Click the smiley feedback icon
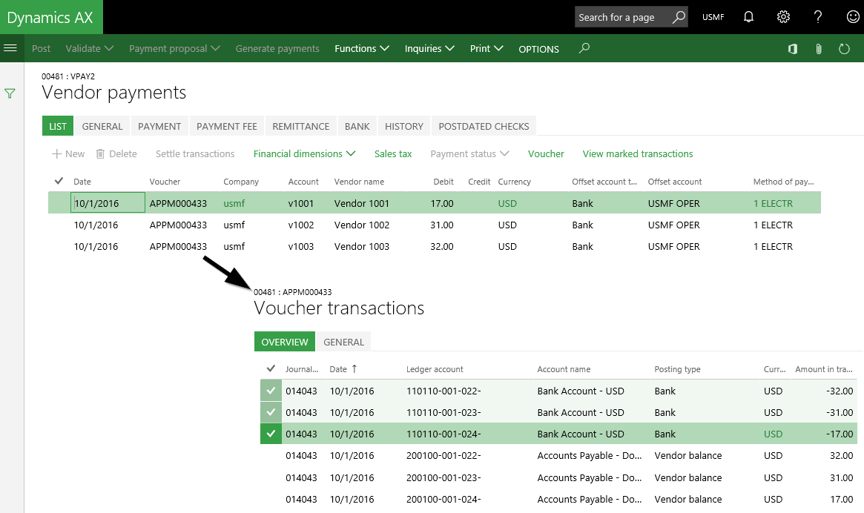Image resolution: width=864 pixels, height=513 pixels. [853, 17]
